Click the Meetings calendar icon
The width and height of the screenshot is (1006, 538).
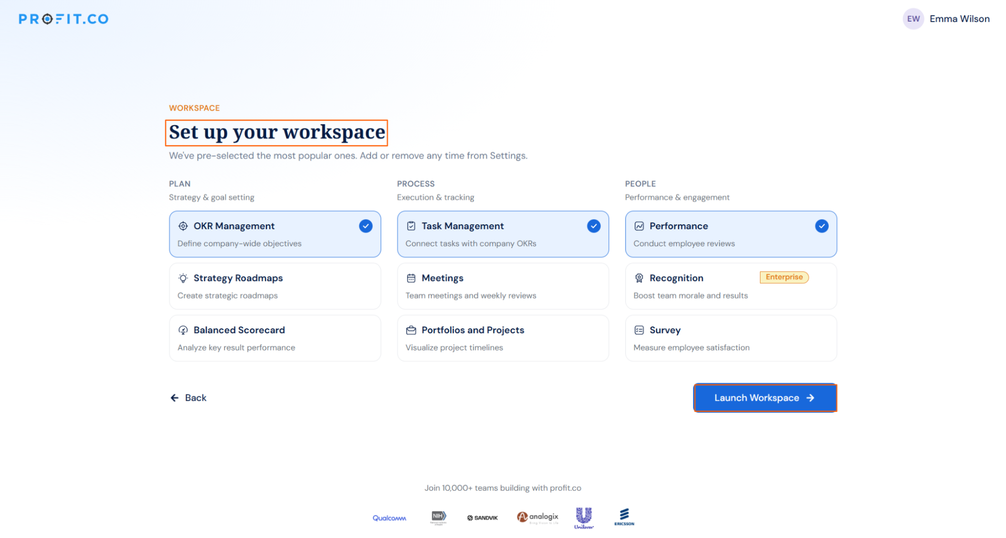[411, 278]
